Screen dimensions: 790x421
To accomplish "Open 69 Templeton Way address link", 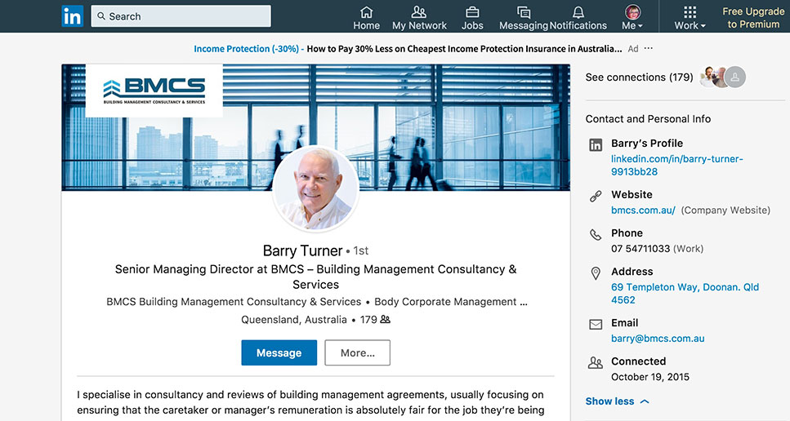I will [x=685, y=293].
